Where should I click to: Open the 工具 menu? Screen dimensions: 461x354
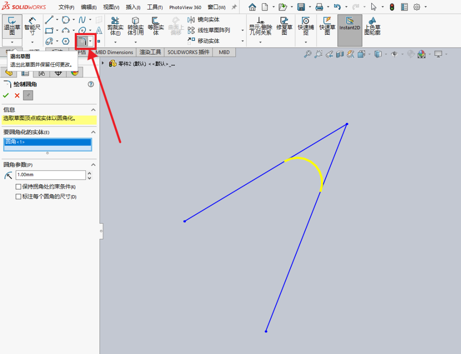point(155,7)
